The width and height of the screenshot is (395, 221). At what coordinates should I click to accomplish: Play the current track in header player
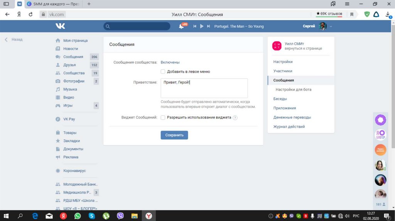202,26
